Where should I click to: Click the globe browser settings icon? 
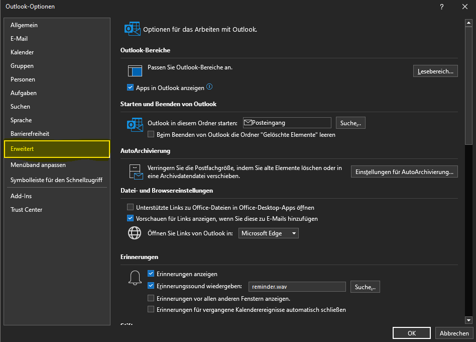(135, 233)
